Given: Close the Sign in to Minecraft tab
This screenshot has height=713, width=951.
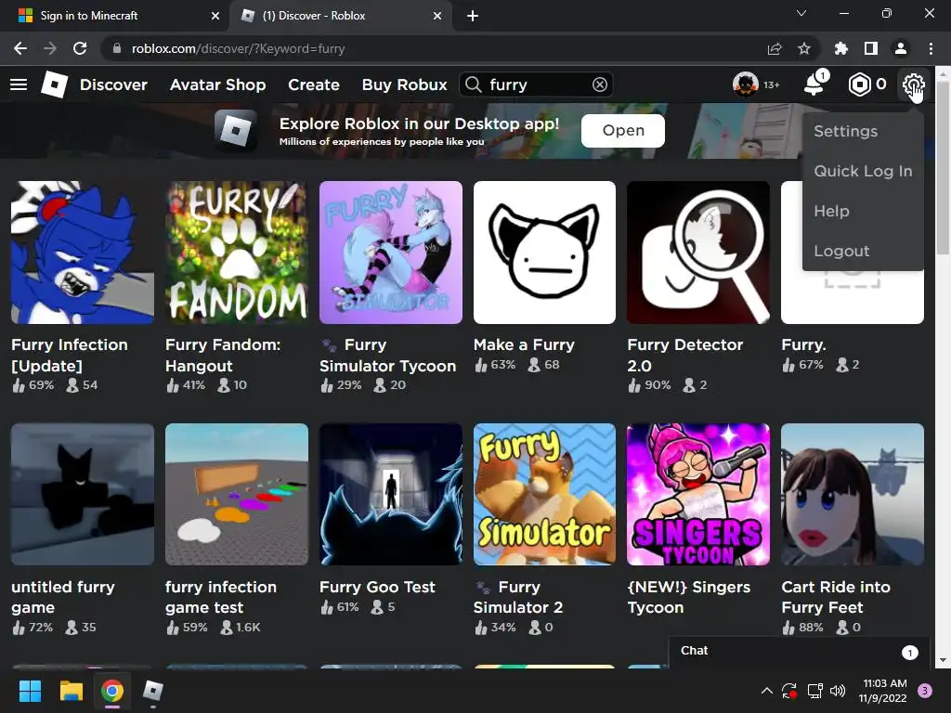Looking at the screenshot, I should (x=215, y=16).
